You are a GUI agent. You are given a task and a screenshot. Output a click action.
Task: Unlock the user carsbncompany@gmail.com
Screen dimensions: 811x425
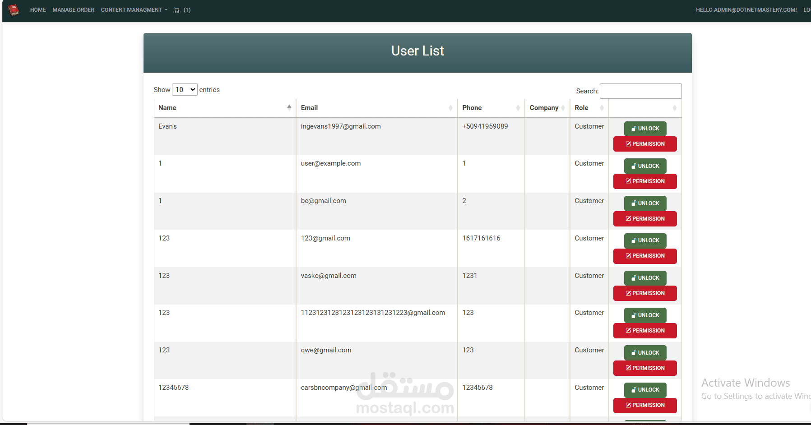click(x=645, y=390)
